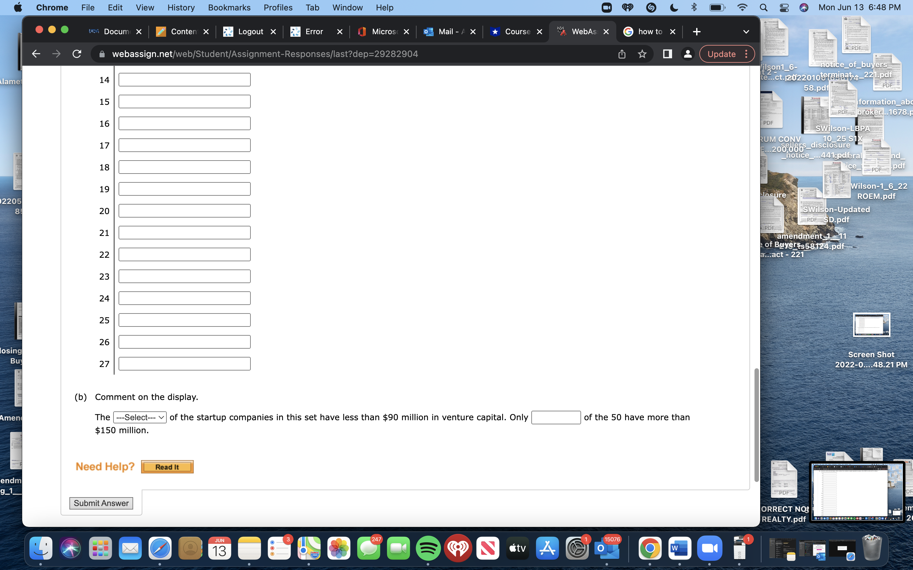
Task: Open the Bookmarks menu
Action: (x=230, y=7)
